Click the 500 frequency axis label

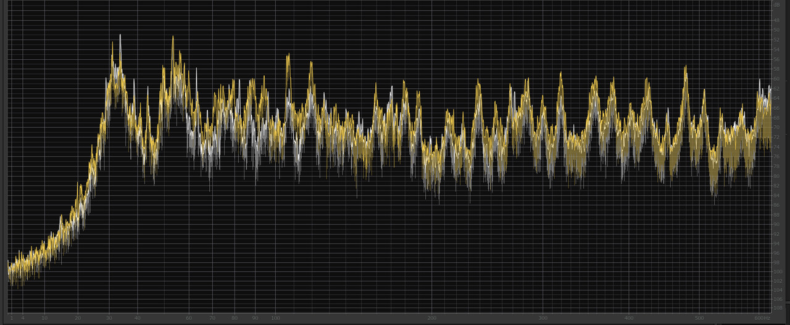(698, 318)
